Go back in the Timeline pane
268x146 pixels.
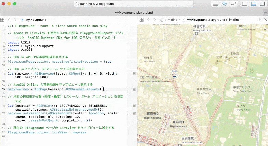pos(148,20)
